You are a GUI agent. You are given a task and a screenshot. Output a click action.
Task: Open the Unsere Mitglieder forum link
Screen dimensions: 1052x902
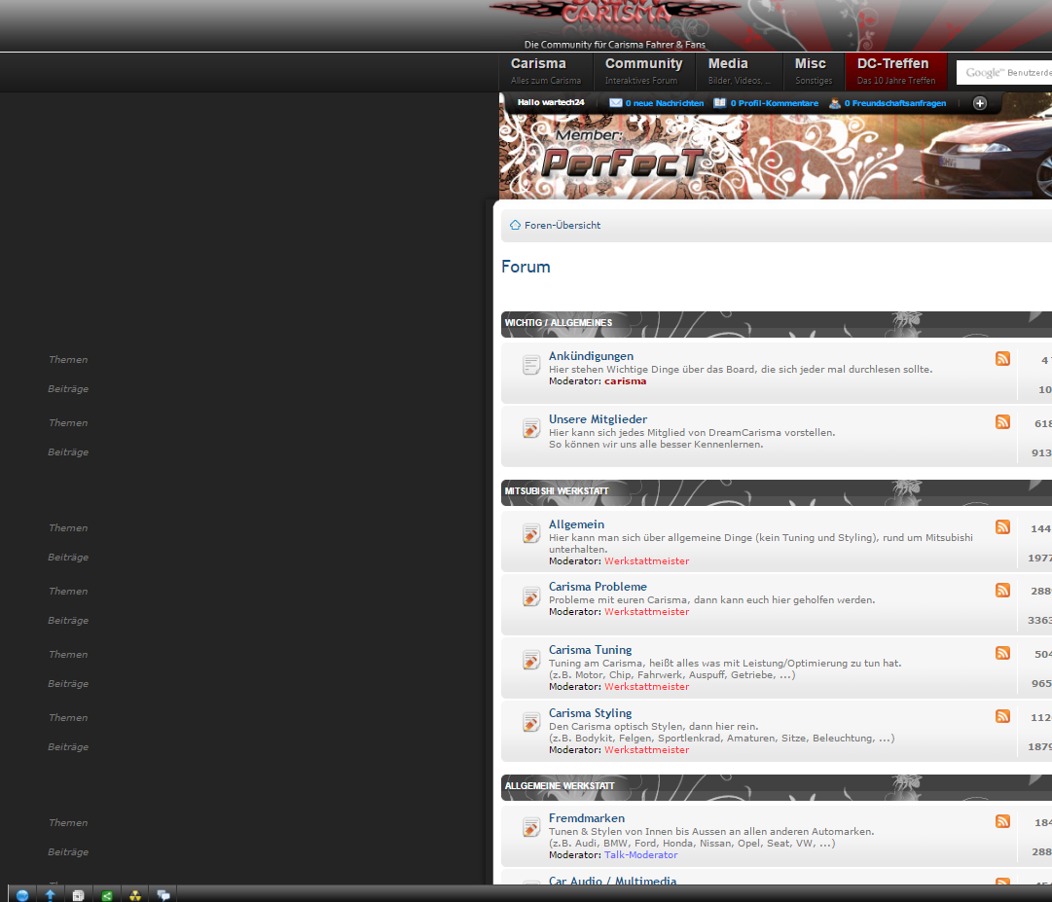pos(598,419)
